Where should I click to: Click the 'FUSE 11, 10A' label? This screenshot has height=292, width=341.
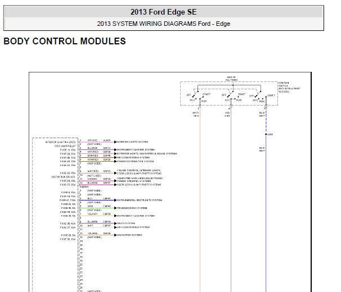pyautogui.click(x=68, y=150)
